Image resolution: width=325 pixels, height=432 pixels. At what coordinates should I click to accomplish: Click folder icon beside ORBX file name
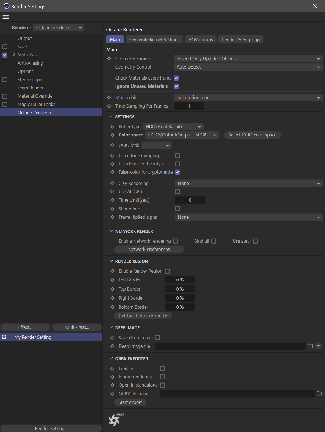click(x=319, y=393)
